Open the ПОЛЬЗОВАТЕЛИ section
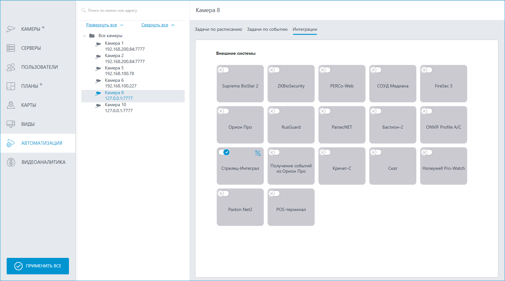Viewport: 505px width, 281px height. point(38,67)
